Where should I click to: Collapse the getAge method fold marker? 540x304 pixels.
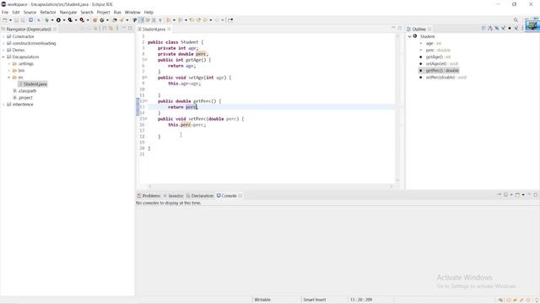point(146,60)
